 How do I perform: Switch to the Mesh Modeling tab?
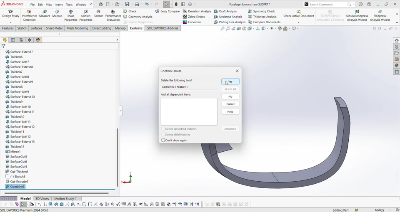pos(77,28)
